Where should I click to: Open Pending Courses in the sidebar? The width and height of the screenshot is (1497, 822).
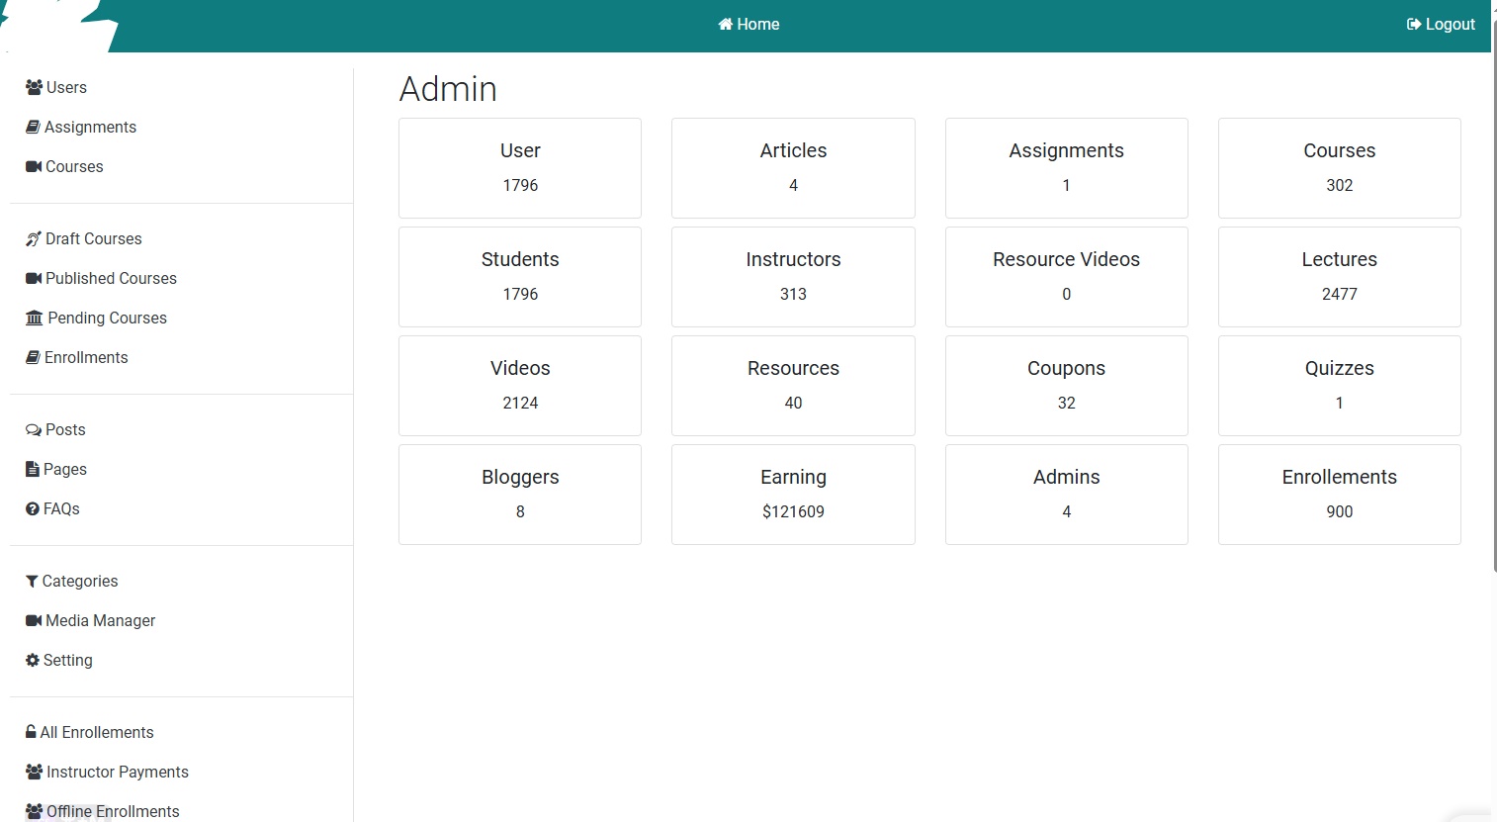pos(96,318)
